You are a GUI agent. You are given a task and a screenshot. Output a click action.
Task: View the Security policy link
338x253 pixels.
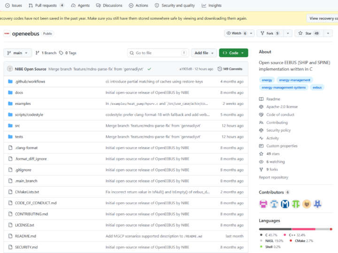275,130
